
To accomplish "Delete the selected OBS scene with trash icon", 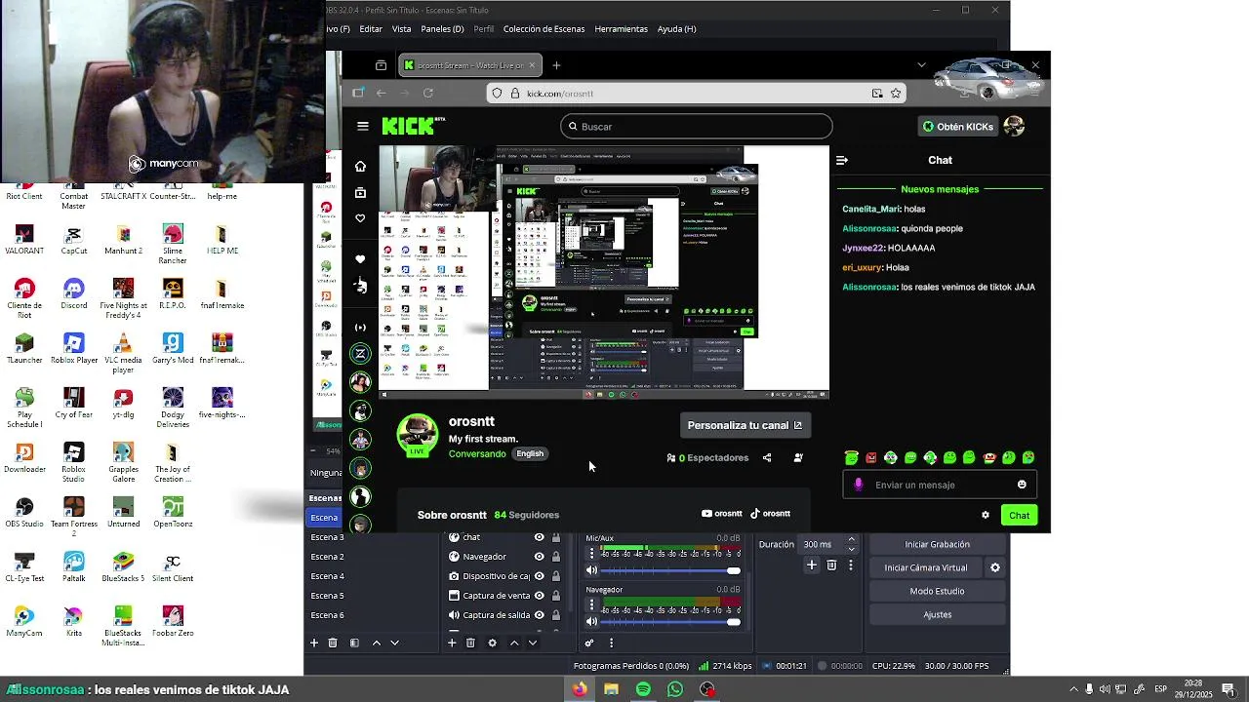I will (x=333, y=643).
